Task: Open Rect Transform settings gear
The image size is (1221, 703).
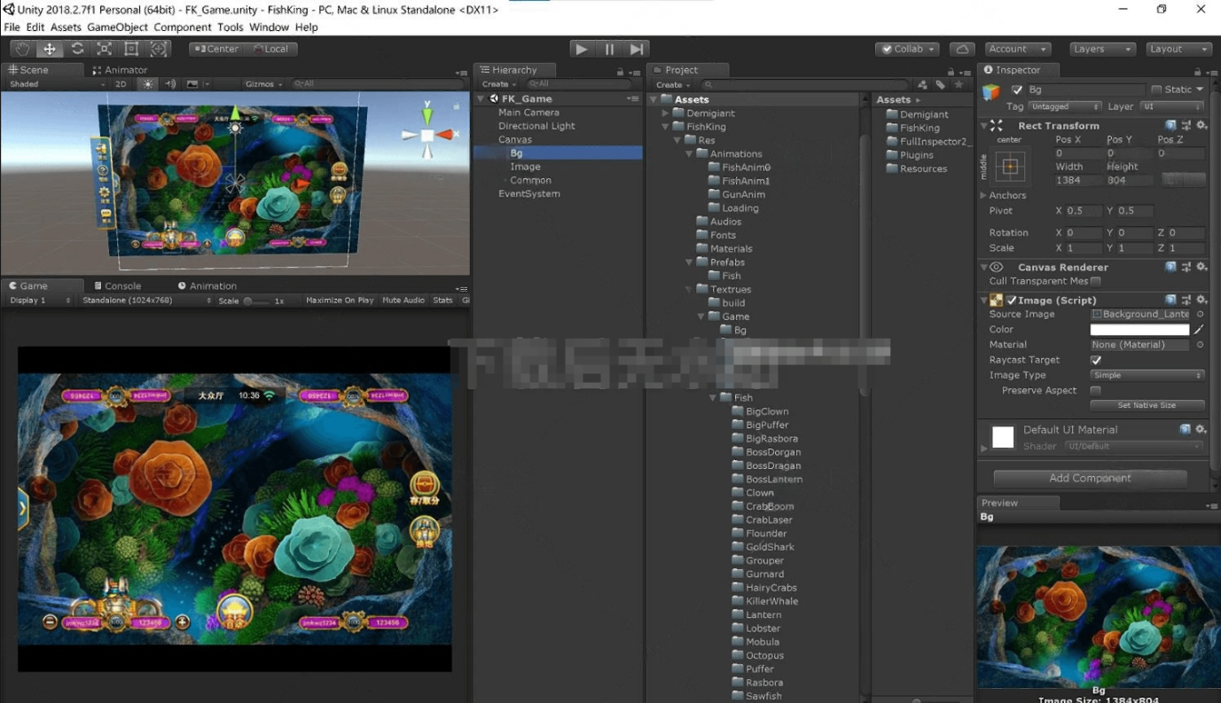Action: (x=1201, y=126)
